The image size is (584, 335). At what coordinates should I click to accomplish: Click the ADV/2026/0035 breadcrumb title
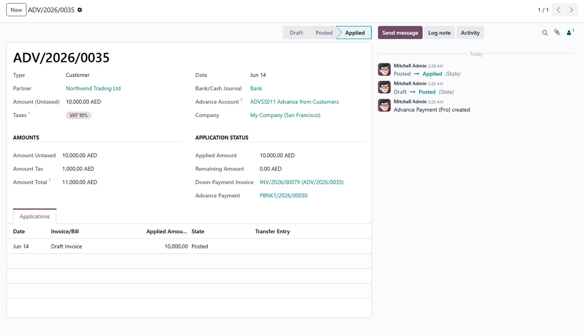tap(51, 10)
